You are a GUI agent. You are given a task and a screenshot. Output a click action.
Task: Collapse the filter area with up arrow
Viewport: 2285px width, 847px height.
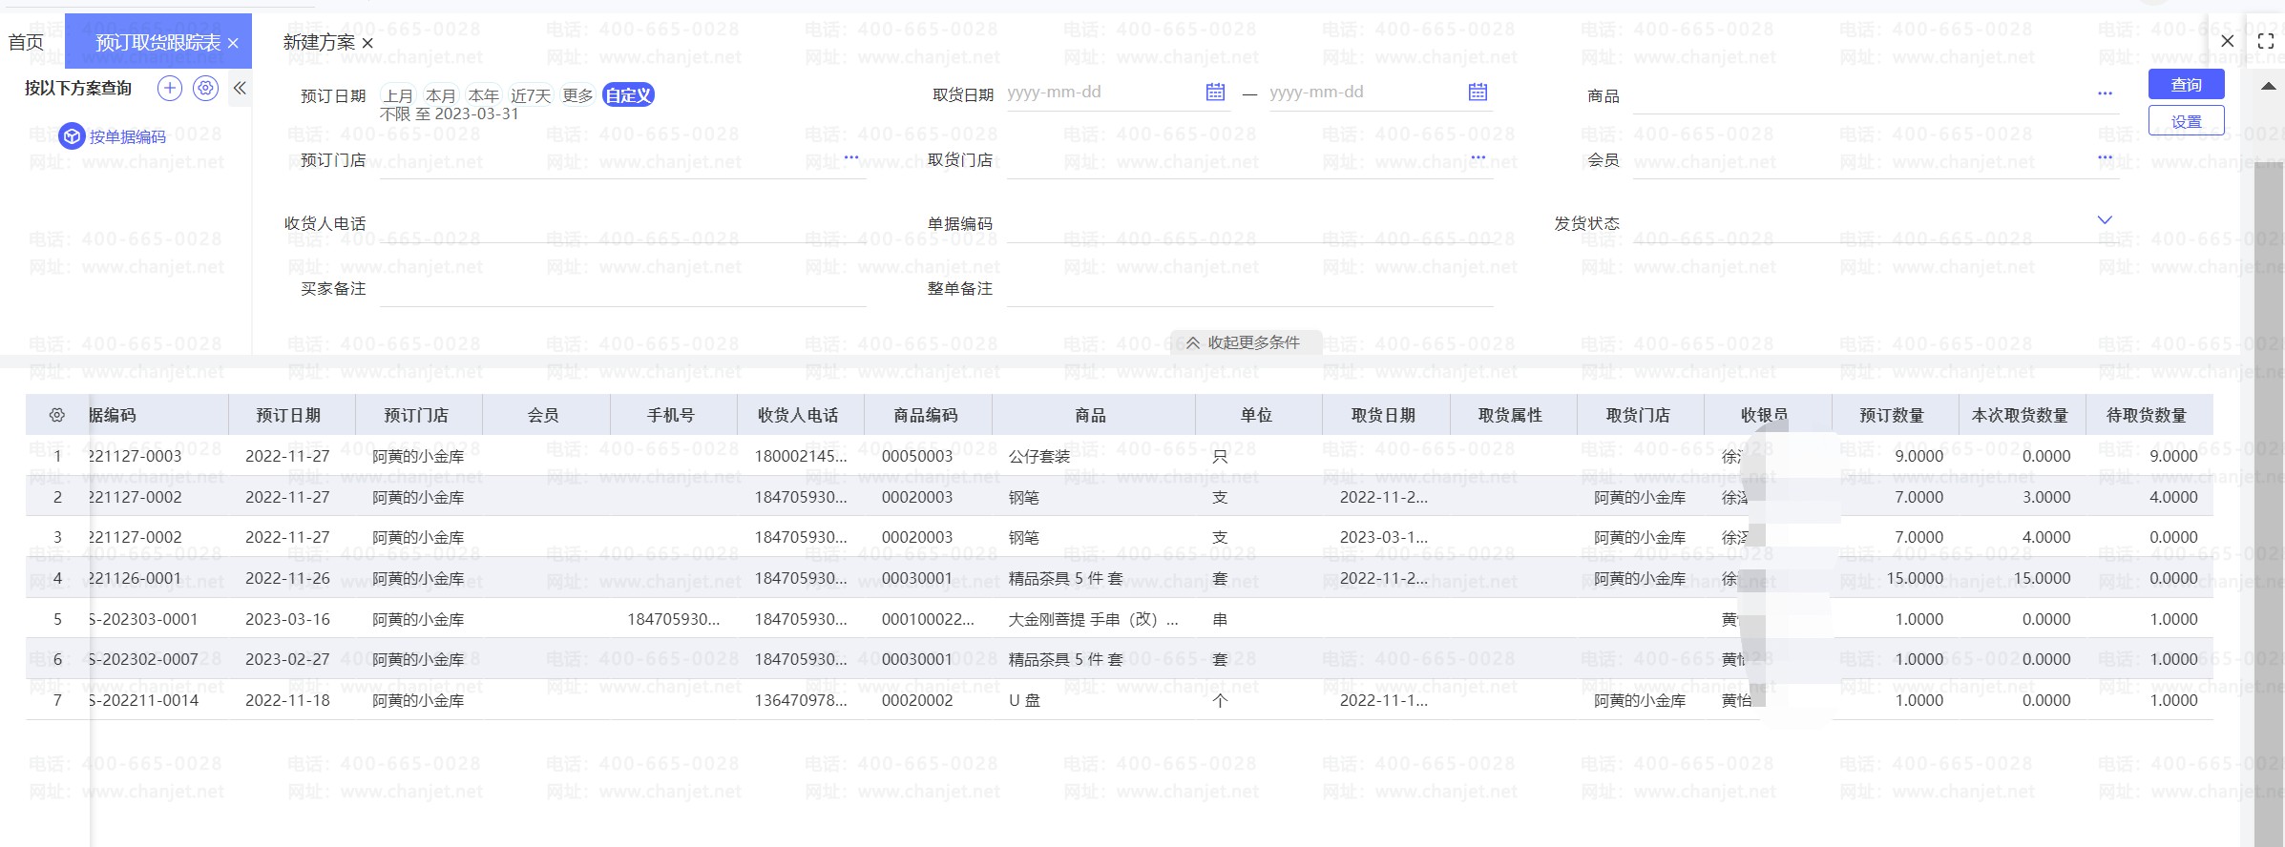(2269, 86)
